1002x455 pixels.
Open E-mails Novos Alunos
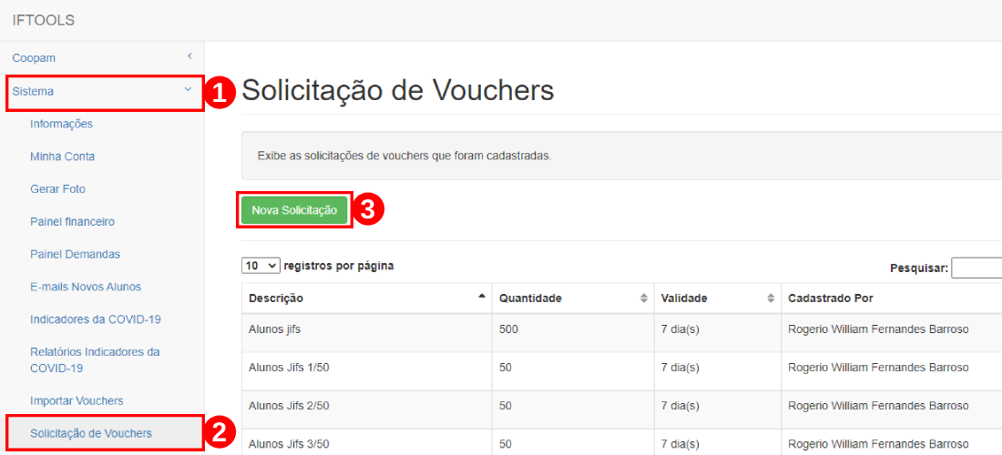click(x=86, y=287)
